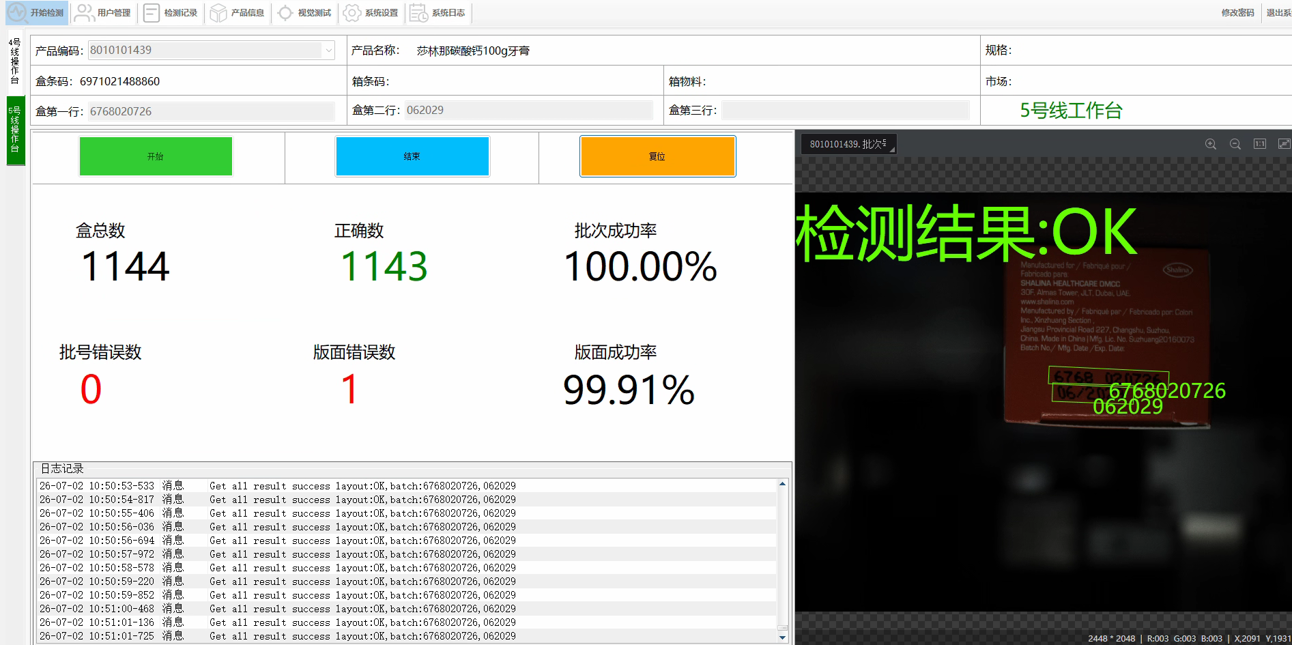Click 退出系统 exit system link
Image resolution: width=1292 pixels, height=645 pixels.
pyautogui.click(x=1279, y=13)
